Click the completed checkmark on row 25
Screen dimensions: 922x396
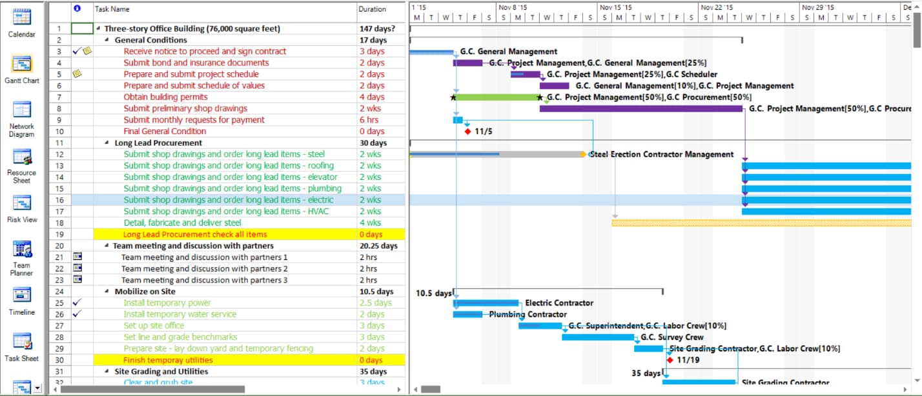pyautogui.click(x=77, y=302)
